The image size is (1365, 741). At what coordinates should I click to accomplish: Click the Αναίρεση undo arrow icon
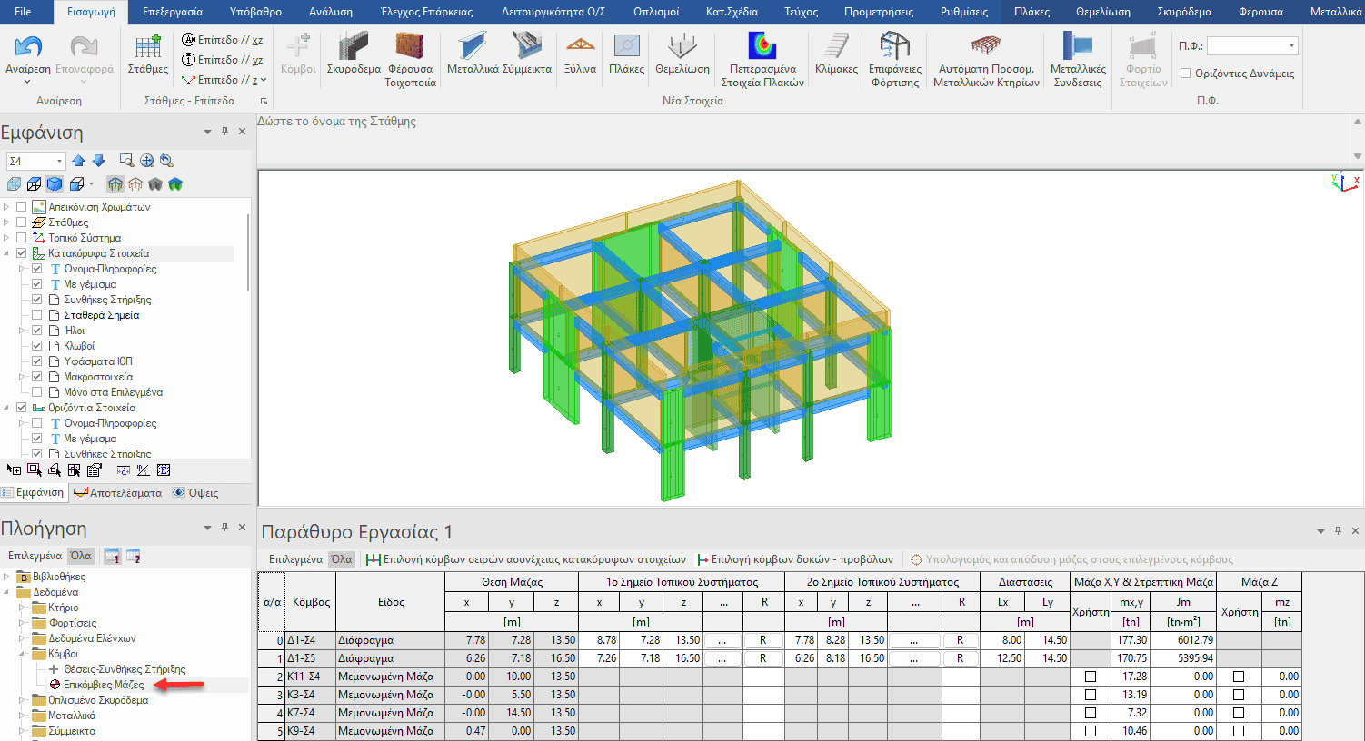[27, 47]
